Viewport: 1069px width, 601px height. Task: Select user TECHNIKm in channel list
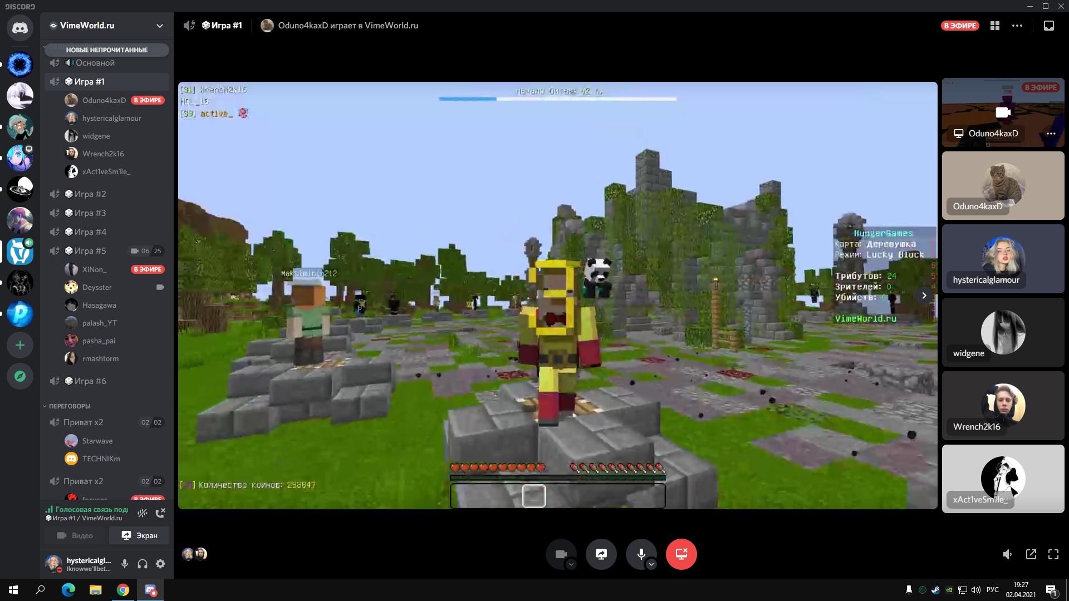click(115, 459)
